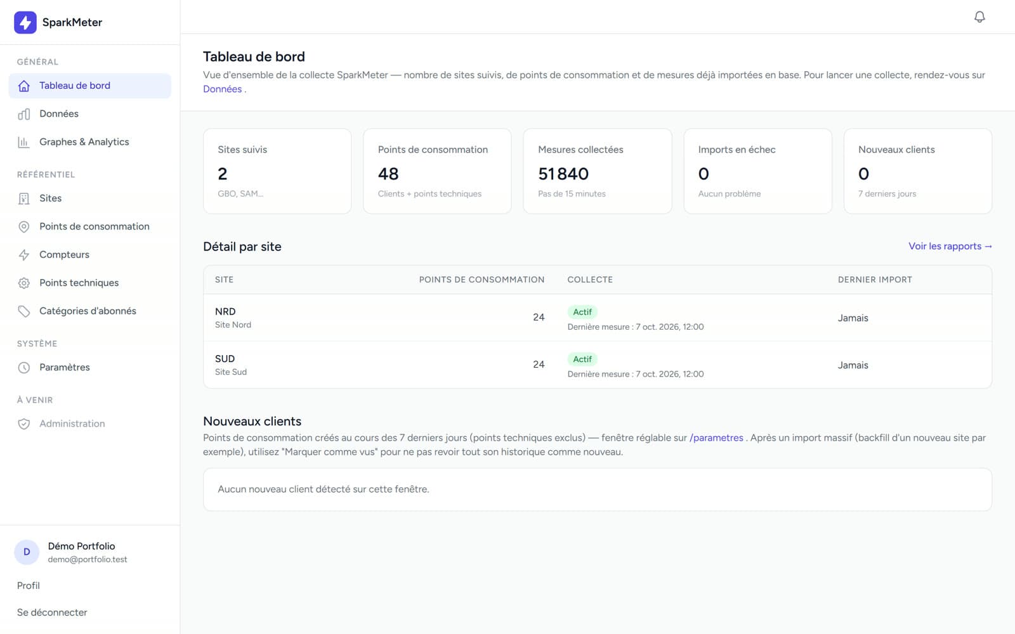
Task: Click the Compteurs lightning bolt icon
Action: [x=24, y=255]
